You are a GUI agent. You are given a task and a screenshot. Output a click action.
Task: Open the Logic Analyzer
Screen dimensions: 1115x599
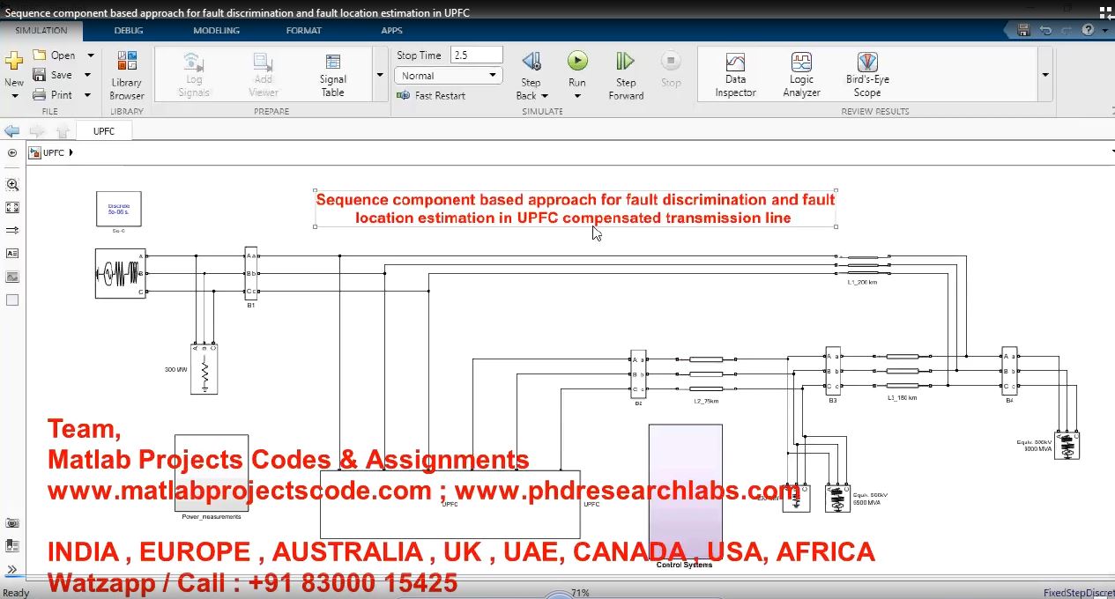(801, 74)
